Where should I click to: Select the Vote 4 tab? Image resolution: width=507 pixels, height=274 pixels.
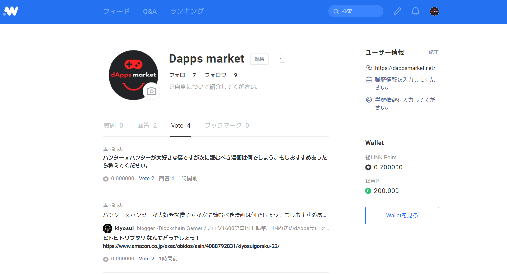coord(180,125)
